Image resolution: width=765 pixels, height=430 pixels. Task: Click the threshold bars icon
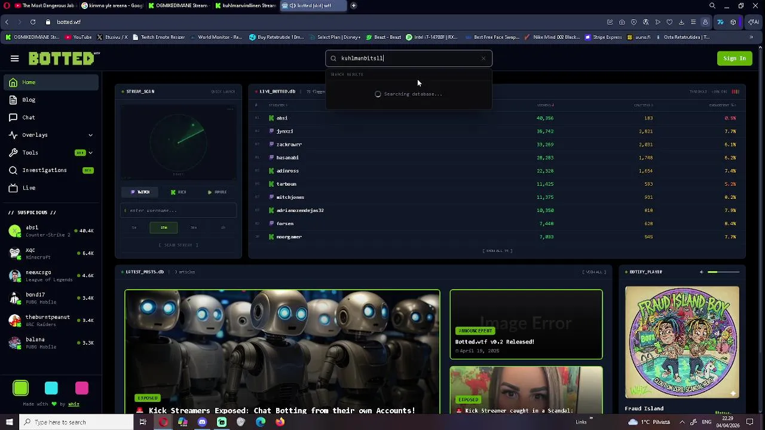pyautogui.click(x=736, y=91)
